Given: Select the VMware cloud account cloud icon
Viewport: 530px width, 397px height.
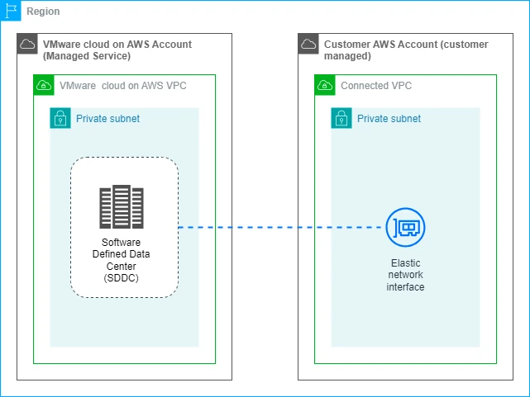Looking at the screenshot, I should click(x=27, y=44).
